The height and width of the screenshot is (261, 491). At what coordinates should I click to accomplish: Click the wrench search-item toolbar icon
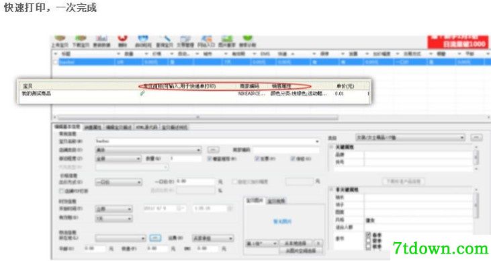tap(165, 39)
